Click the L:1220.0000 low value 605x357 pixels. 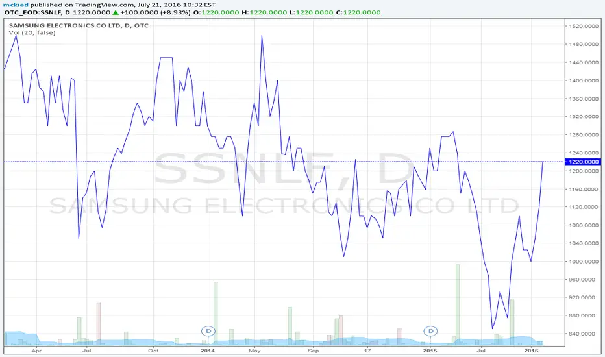click(312, 12)
